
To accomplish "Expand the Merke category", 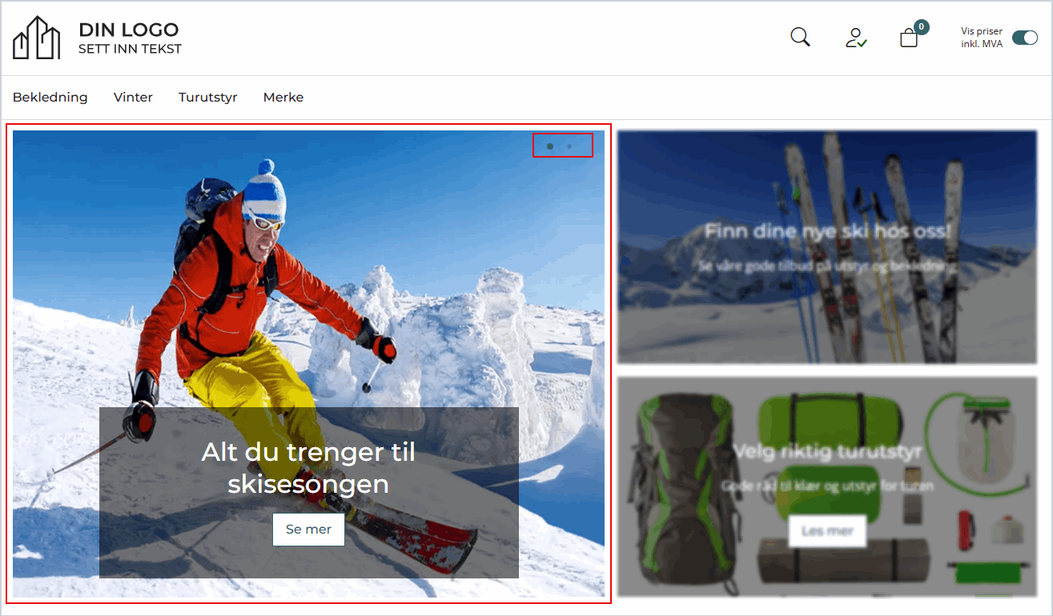I will pos(283,98).
